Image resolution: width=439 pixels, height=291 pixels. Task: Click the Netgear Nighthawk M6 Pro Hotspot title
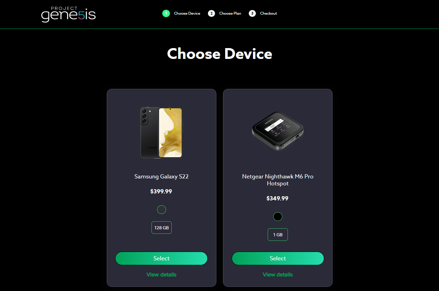278,180
